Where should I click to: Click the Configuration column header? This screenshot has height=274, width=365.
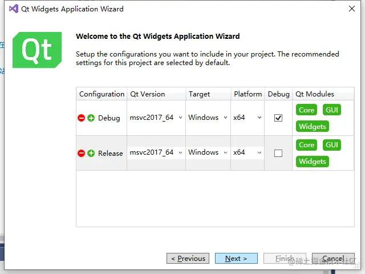(x=102, y=94)
